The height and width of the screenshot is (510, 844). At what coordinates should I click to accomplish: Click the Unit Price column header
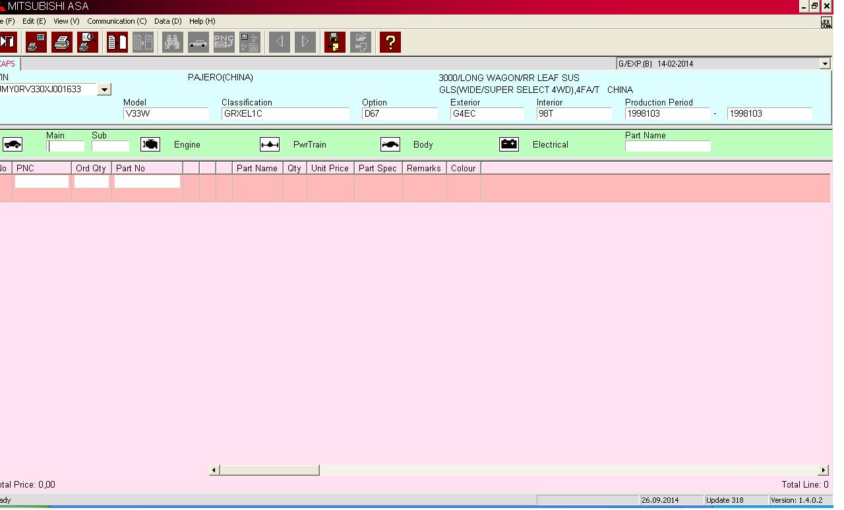tap(330, 168)
